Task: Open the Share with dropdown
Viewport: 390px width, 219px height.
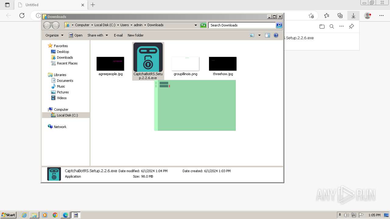Action: [98, 35]
